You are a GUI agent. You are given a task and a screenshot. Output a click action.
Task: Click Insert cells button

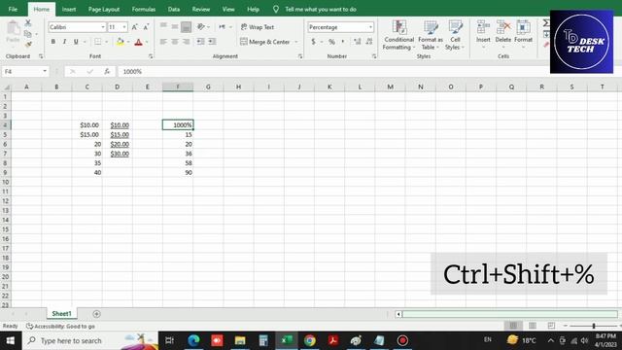[x=483, y=34]
